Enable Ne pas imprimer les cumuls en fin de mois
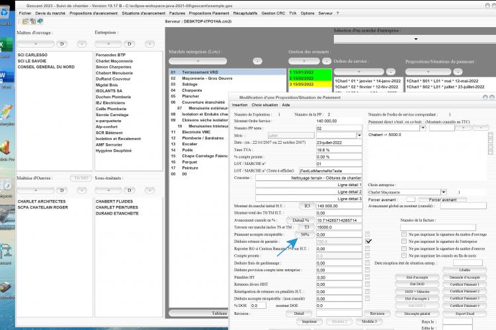The image size is (496, 330). pyautogui.click(x=404, y=255)
